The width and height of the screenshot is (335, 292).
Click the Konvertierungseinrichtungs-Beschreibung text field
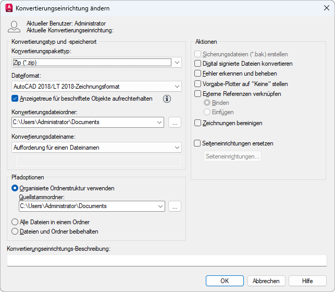[x=167, y=260]
